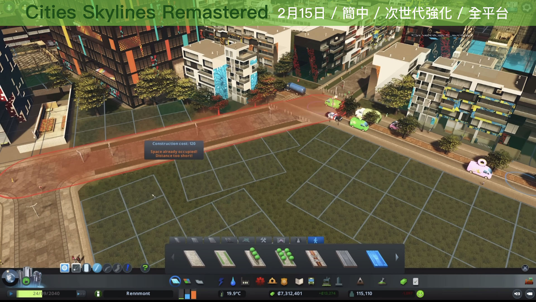Open the Electricity lightning bolt menu
Screen dimensions: 536x302
click(221, 282)
